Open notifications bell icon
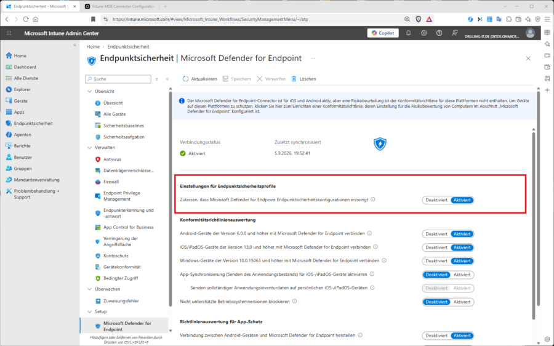 (x=409, y=33)
